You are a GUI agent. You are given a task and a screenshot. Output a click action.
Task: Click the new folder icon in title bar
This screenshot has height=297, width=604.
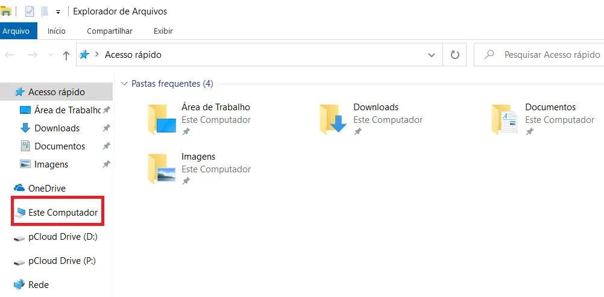[45, 11]
